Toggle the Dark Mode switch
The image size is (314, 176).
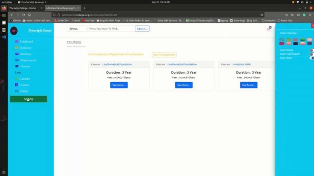click(x=312, y=50)
